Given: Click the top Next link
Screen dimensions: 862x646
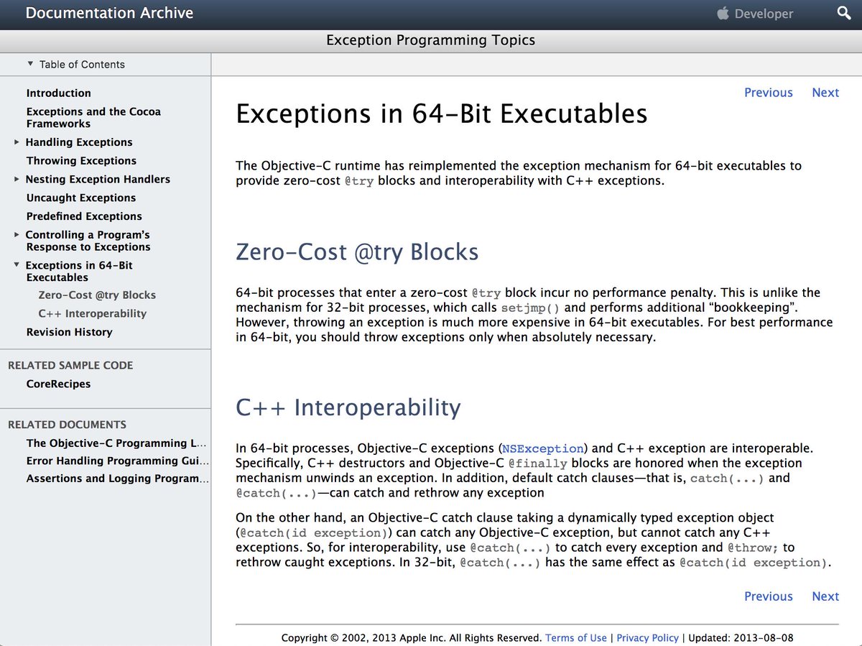Looking at the screenshot, I should pyautogui.click(x=825, y=93).
